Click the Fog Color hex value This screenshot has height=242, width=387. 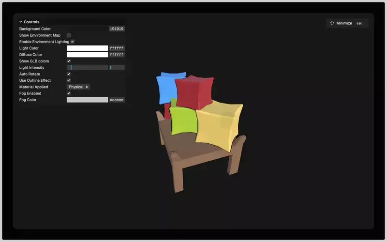click(x=117, y=100)
